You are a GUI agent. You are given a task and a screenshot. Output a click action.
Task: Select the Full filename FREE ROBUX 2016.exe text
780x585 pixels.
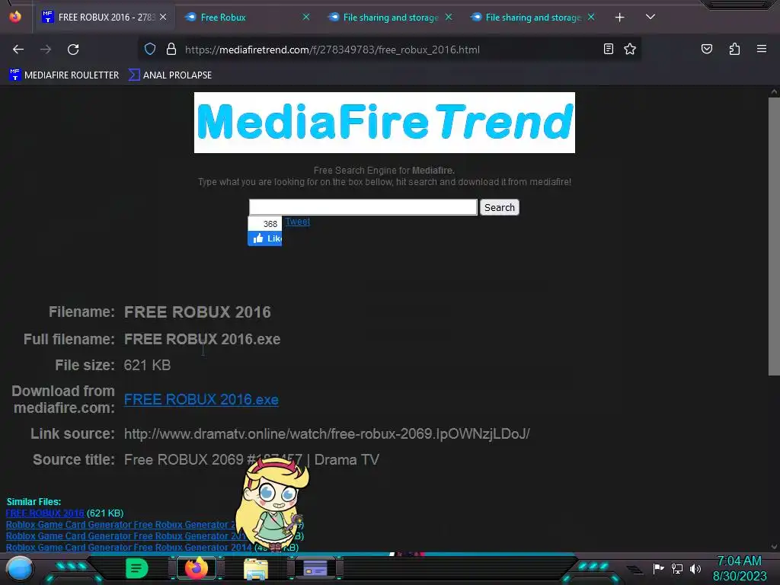[202, 339]
